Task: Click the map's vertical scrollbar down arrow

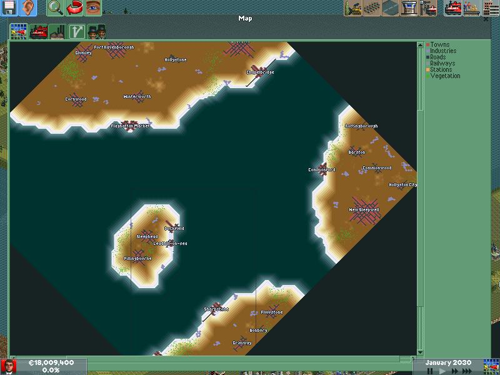Action: point(420,352)
